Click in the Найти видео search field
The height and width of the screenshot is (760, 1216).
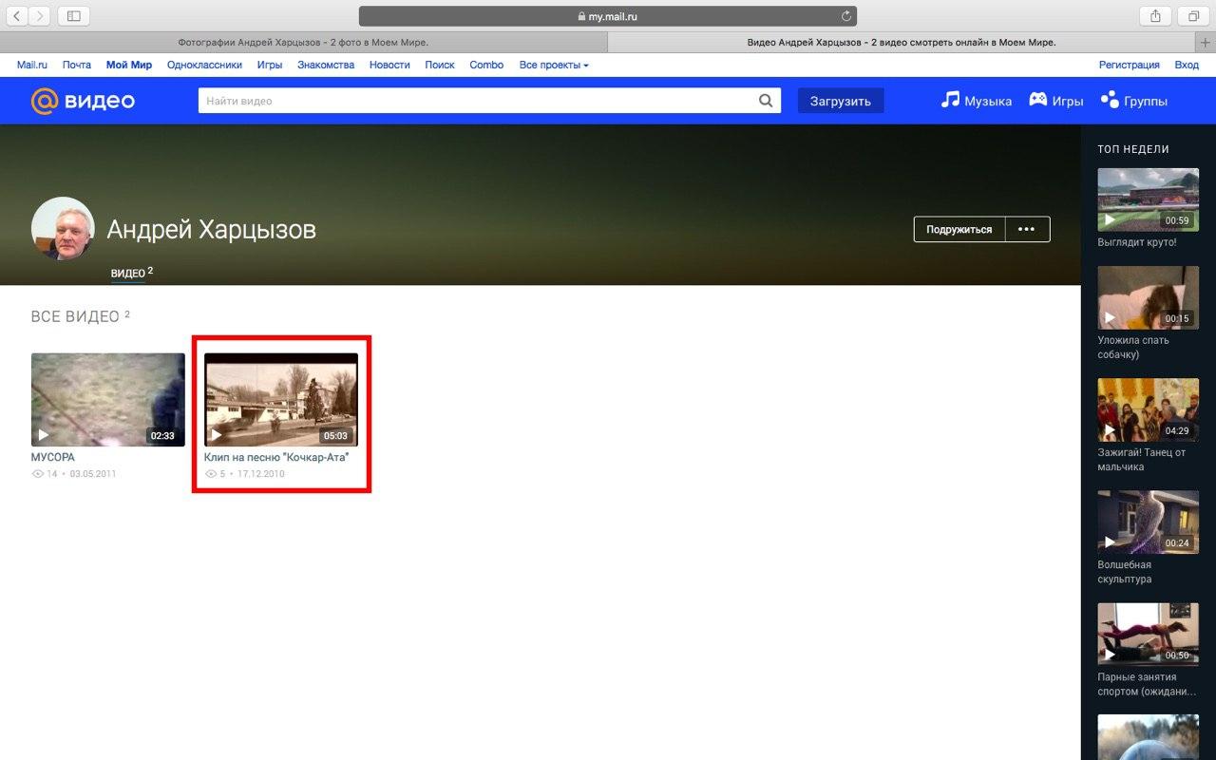tap(475, 101)
